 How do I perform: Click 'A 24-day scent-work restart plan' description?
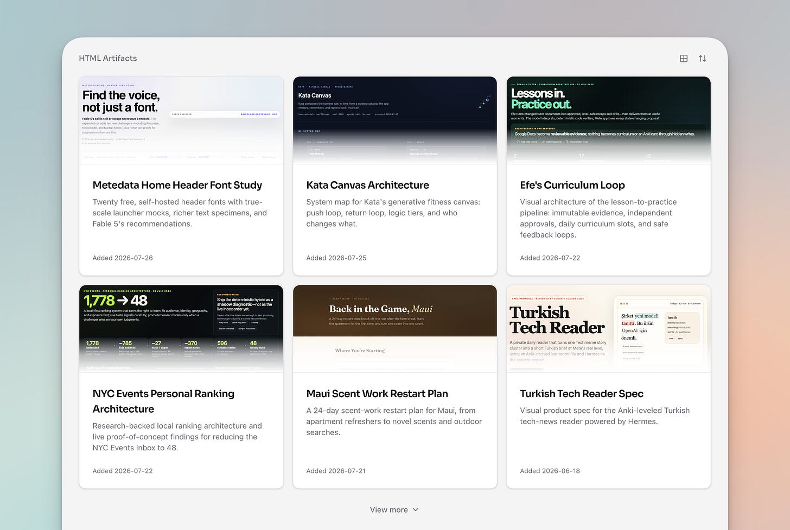[394, 422]
